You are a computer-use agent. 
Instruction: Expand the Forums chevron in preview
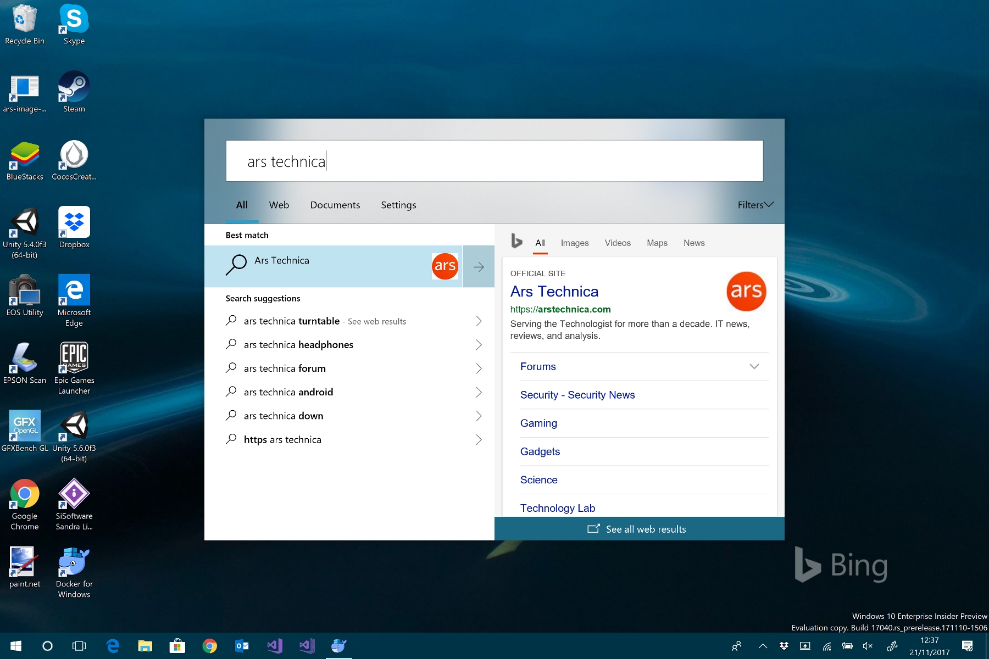tap(754, 366)
